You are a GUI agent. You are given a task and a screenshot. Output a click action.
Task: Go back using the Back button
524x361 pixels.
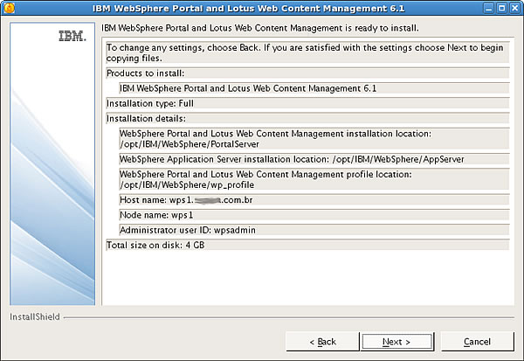[x=322, y=342]
